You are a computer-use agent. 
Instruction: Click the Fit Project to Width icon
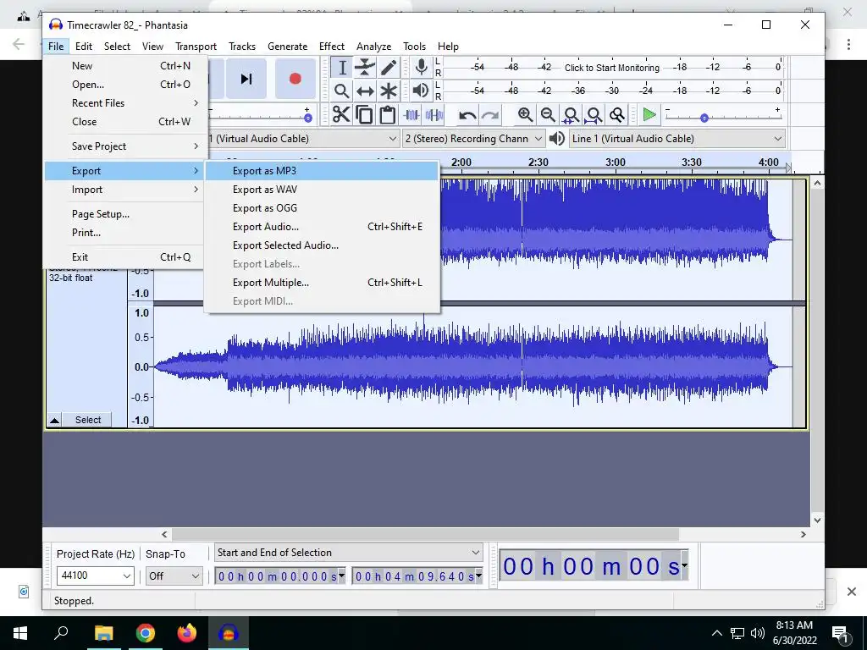click(594, 115)
